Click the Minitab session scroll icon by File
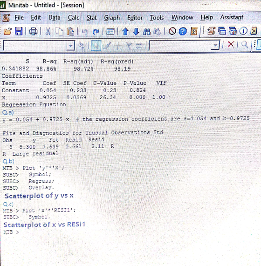The height and width of the screenshot is (266, 261). pos(6,18)
